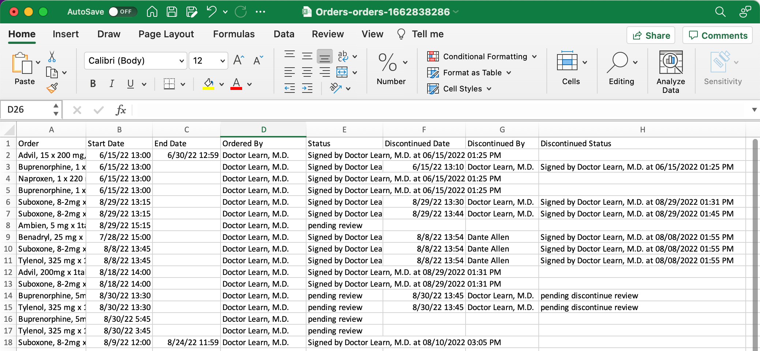Click the Center text icon
The height and width of the screenshot is (351, 760).
click(x=307, y=72)
